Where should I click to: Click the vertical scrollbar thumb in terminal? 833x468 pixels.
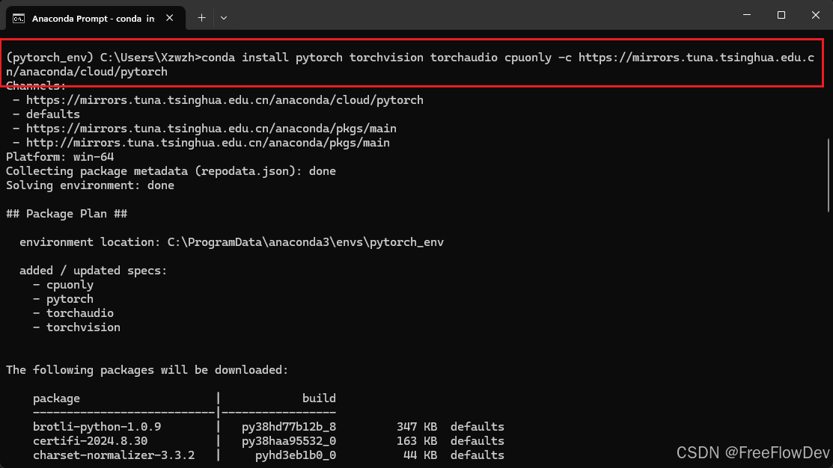[x=829, y=175]
